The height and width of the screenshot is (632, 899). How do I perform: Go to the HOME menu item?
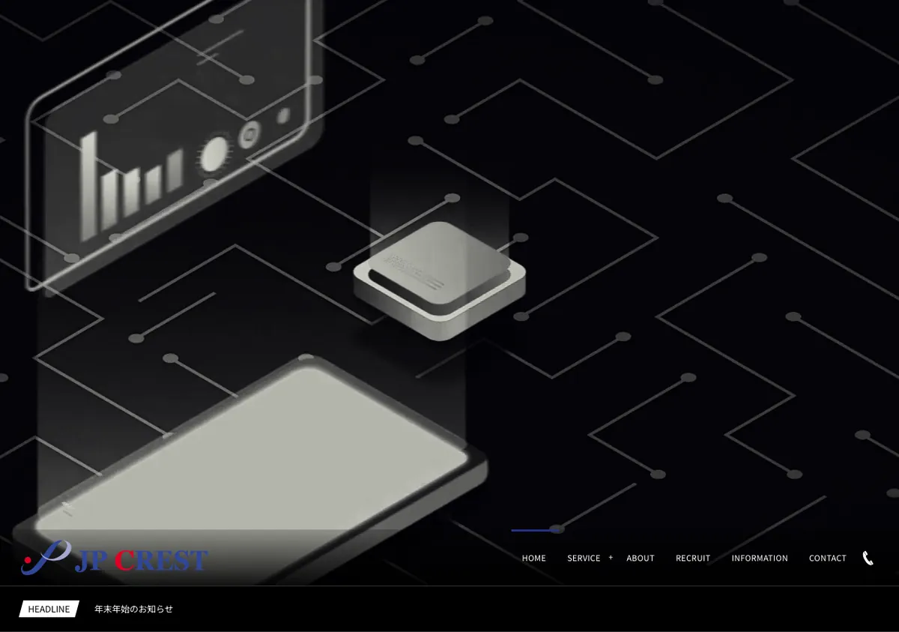click(x=534, y=558)
